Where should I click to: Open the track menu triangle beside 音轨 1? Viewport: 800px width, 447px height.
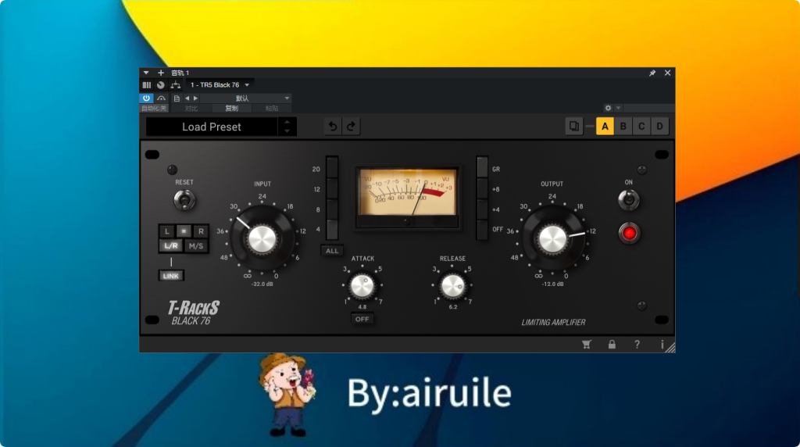click(x=146, y=73)
